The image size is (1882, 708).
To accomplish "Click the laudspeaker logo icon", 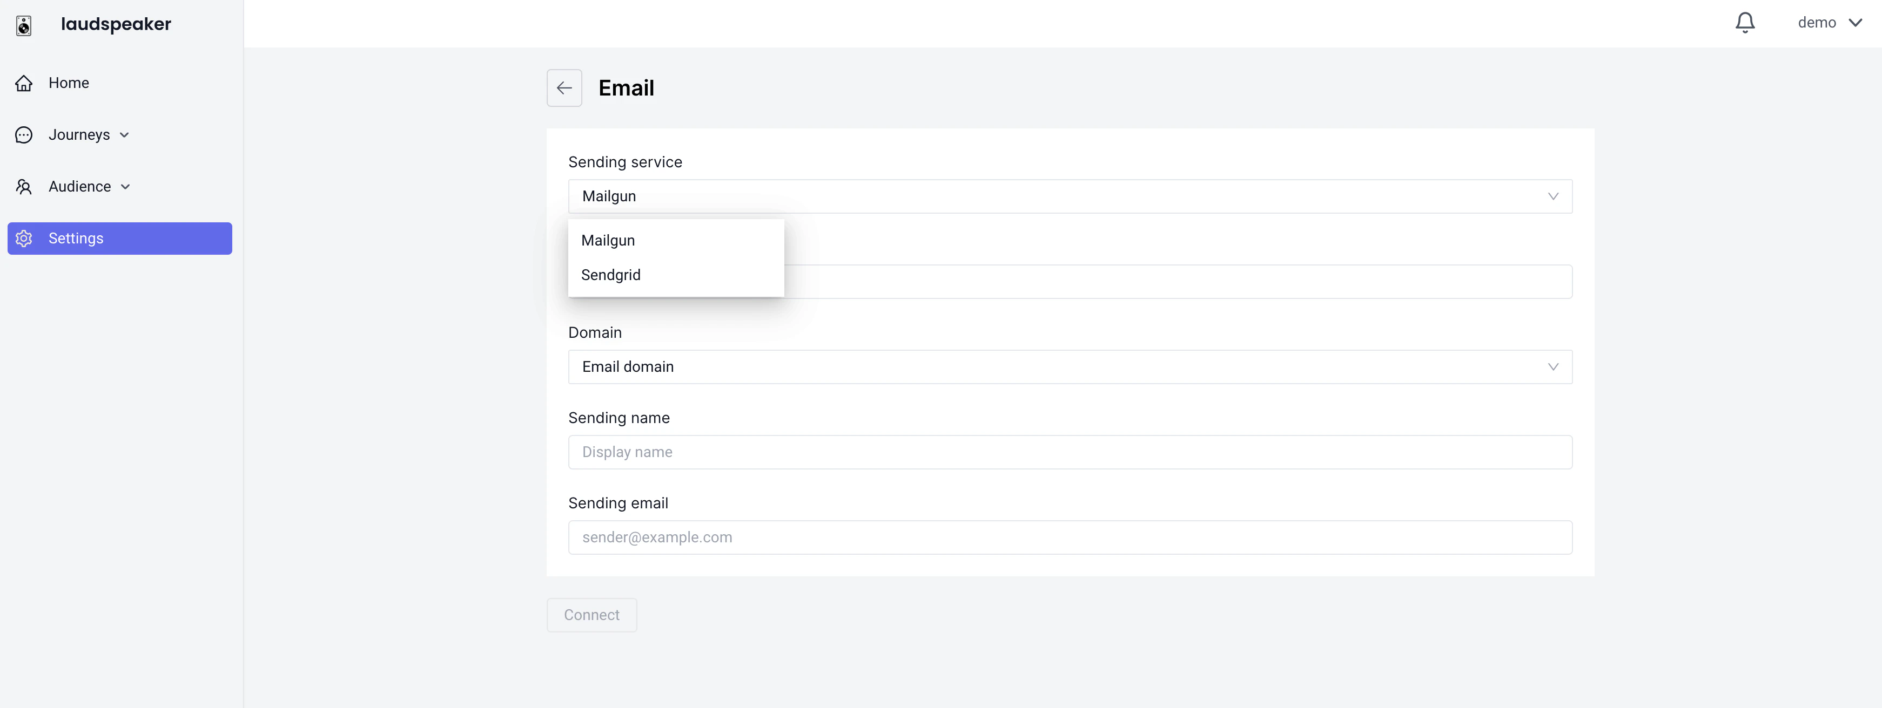I will coord(24,24).
